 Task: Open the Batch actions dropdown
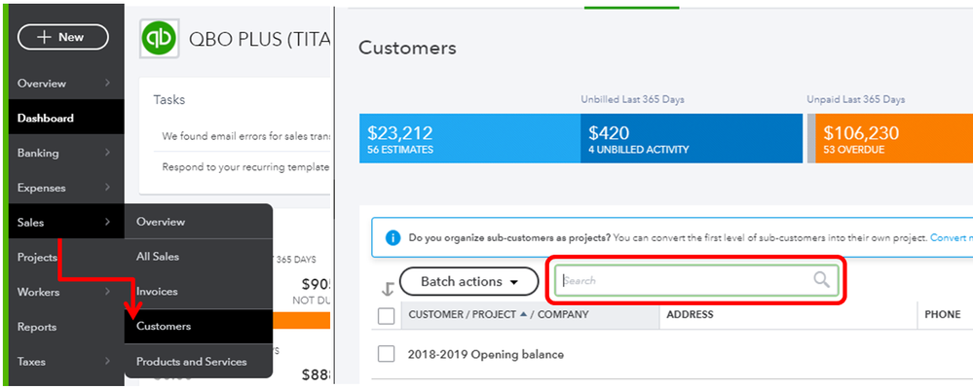(468, 281)
